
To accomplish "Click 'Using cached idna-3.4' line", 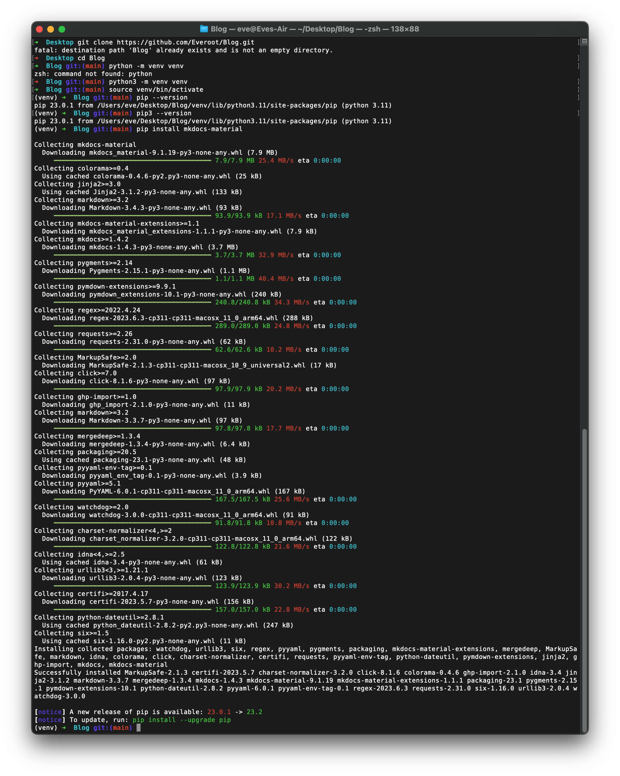I will pyautogui.click(x=132, y=562).
